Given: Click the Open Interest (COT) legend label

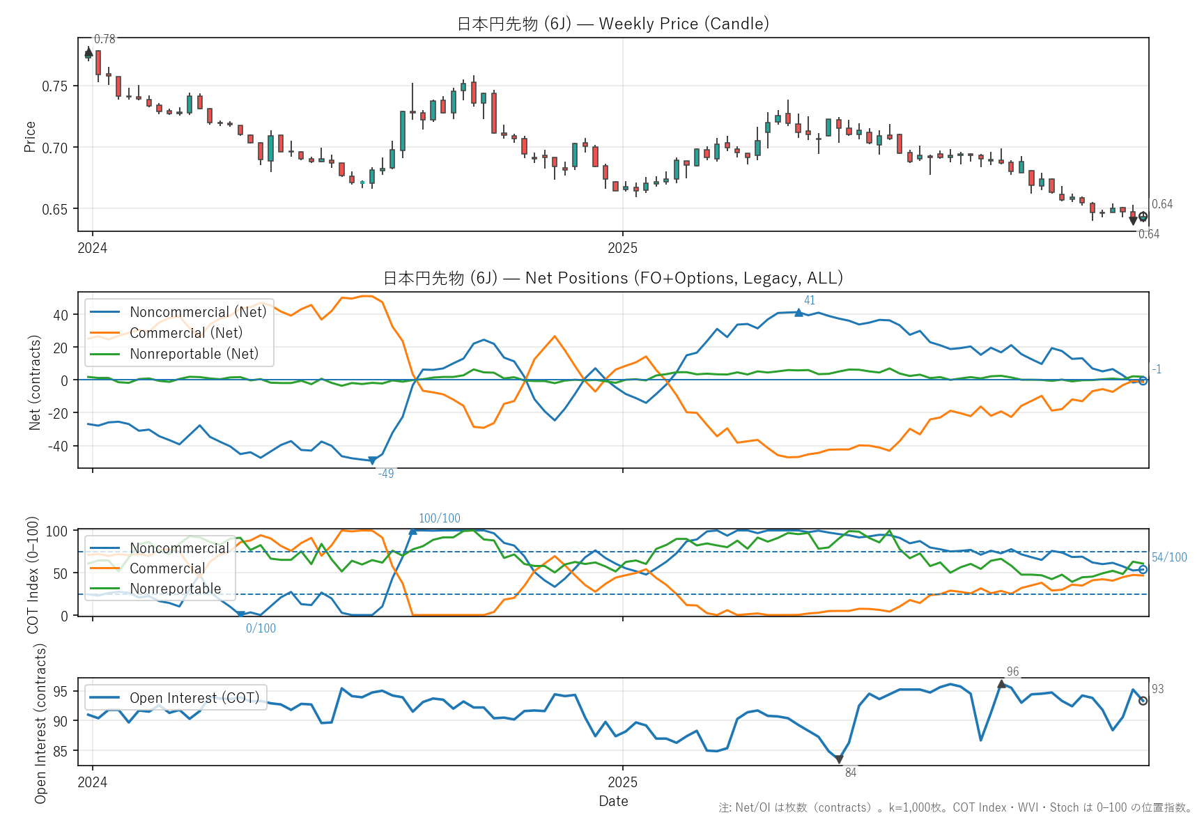Looking at the screenshot, I should [x=194, y=698].
